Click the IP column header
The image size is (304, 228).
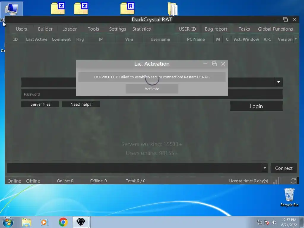click(101, 39)
